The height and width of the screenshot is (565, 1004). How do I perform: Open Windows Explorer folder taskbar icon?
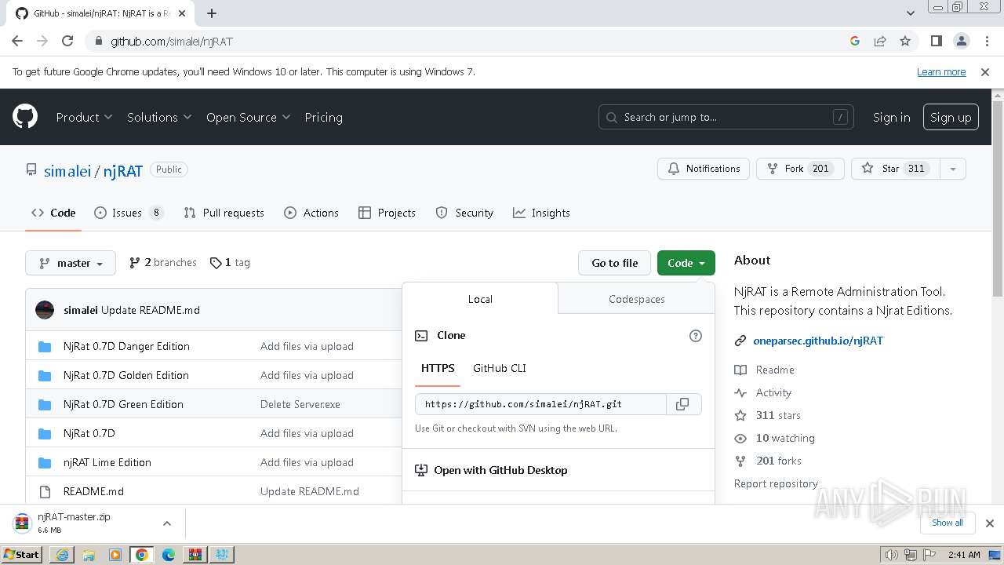pos(89,555)
